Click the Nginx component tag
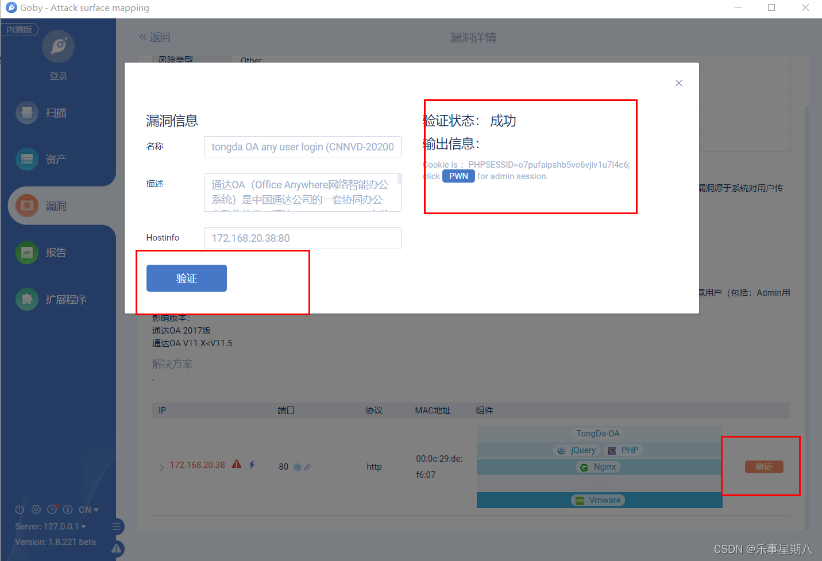 (x=598, y=467)
